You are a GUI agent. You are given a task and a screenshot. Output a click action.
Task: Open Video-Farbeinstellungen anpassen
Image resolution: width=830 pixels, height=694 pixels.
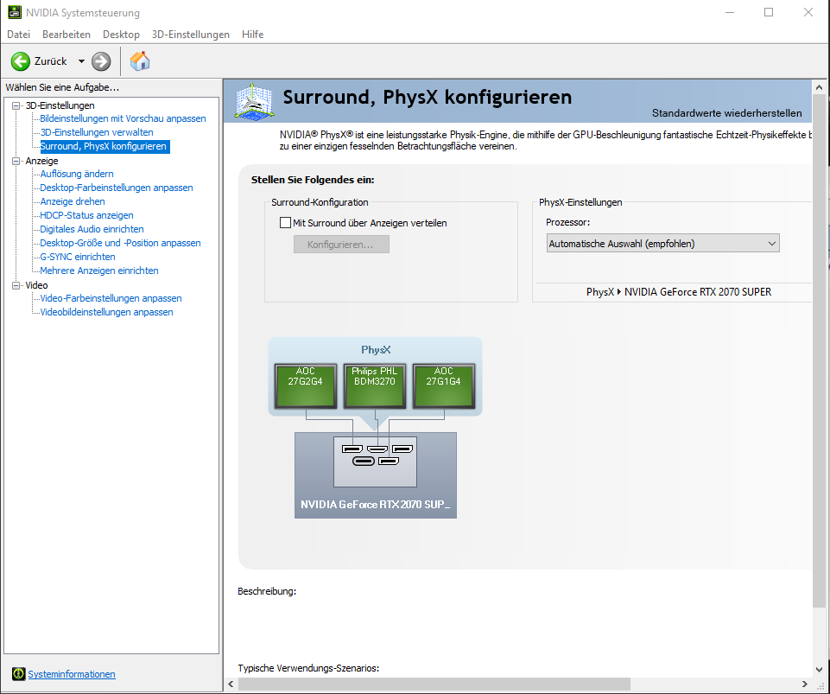coord(111,298)
